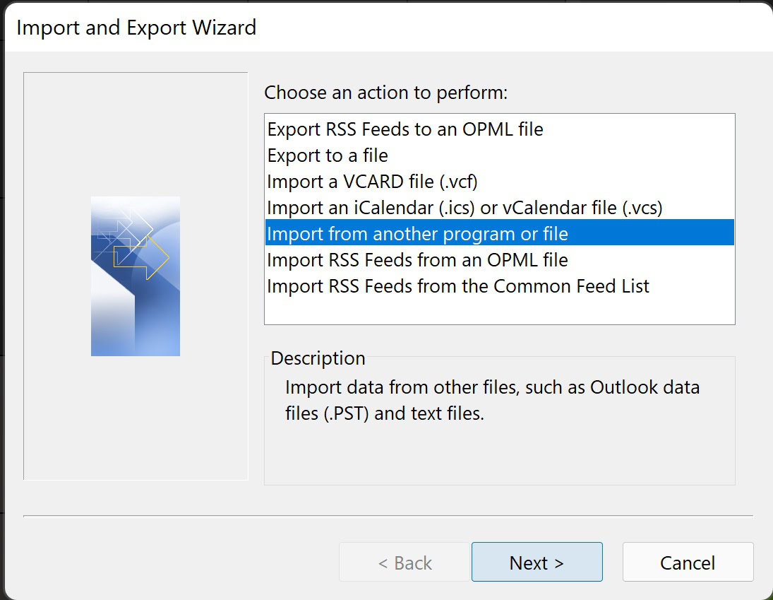Cancel the Import and Export Wizard

688,563
